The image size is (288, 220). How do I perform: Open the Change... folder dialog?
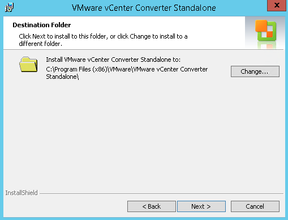point(255,71)
